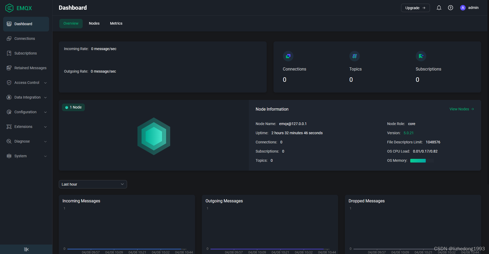Open Connections in the sidebar

(26, 39)
